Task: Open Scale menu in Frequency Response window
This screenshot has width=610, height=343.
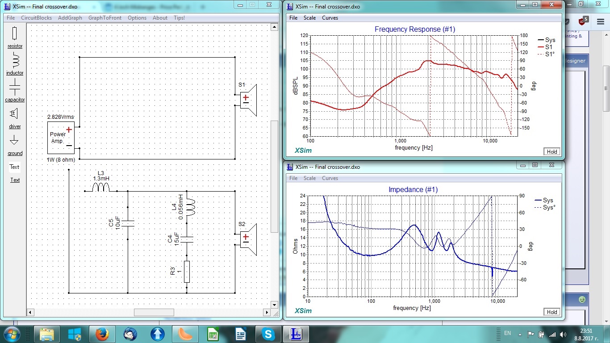Action: click(x=309, y=18)
